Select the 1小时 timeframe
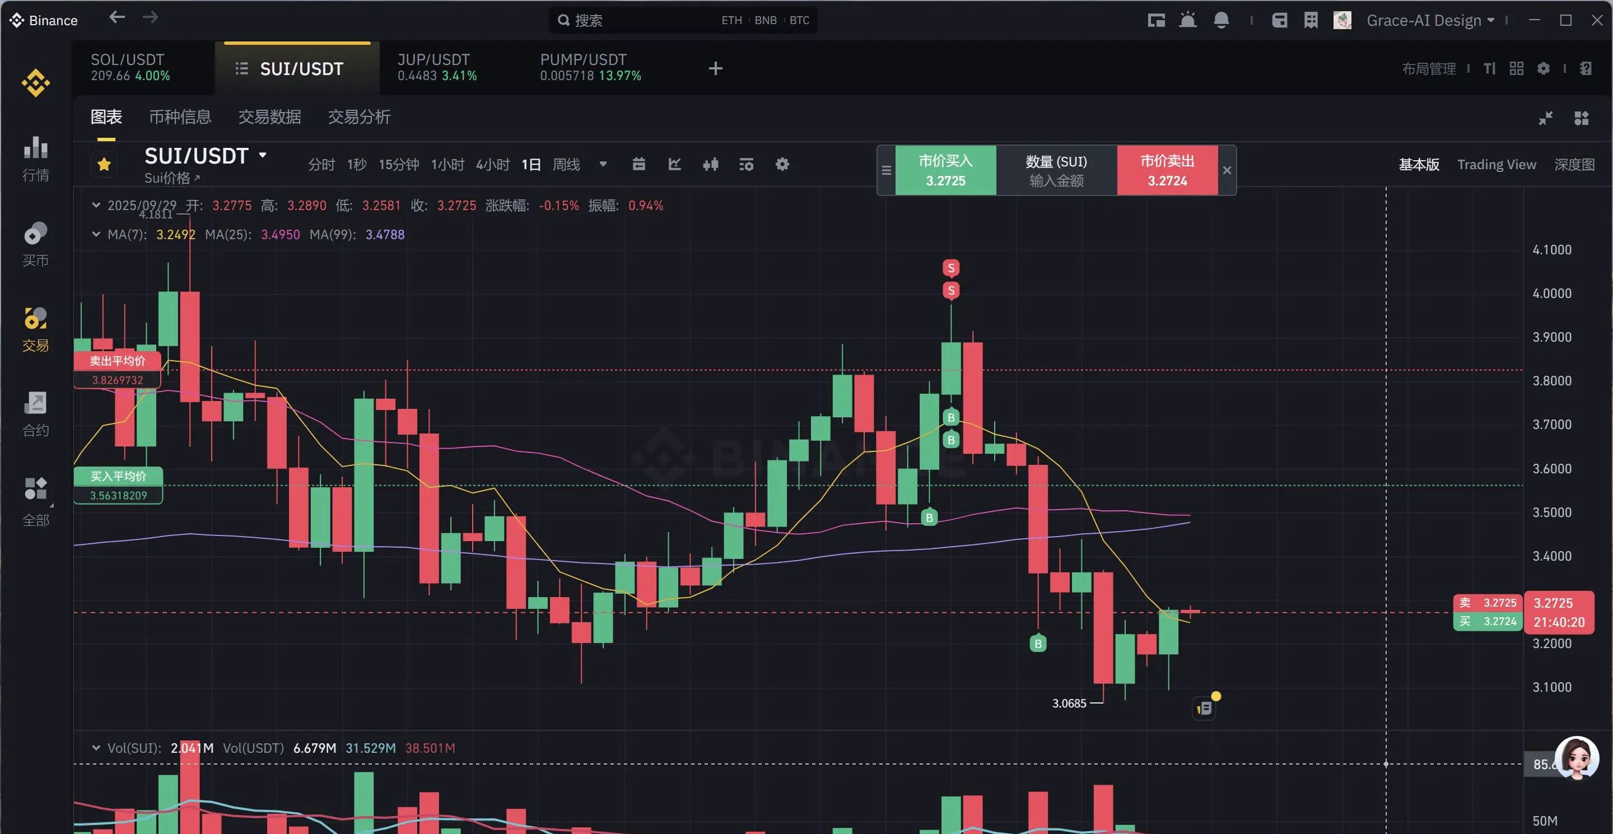Screen dimensions: 1613x834 click(x=447, y=164)
